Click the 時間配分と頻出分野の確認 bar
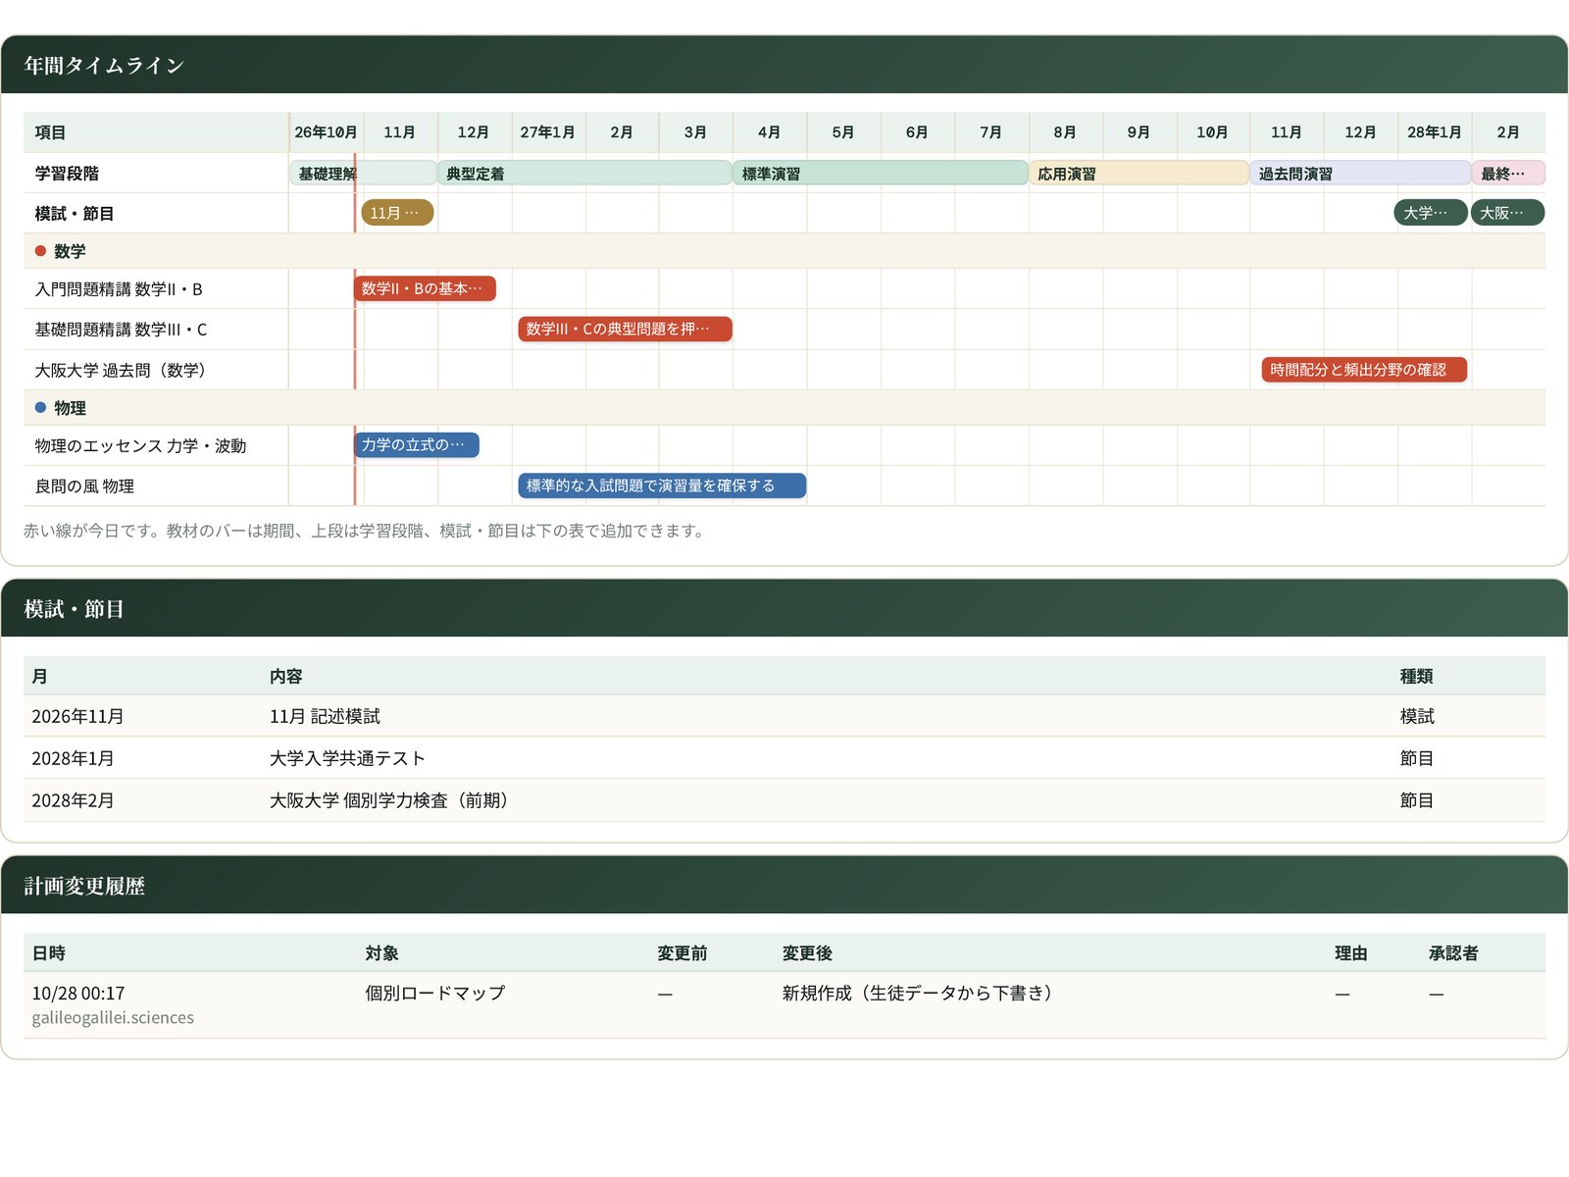Viewport: 1569px width, 1177px height. pos(1364,370)
